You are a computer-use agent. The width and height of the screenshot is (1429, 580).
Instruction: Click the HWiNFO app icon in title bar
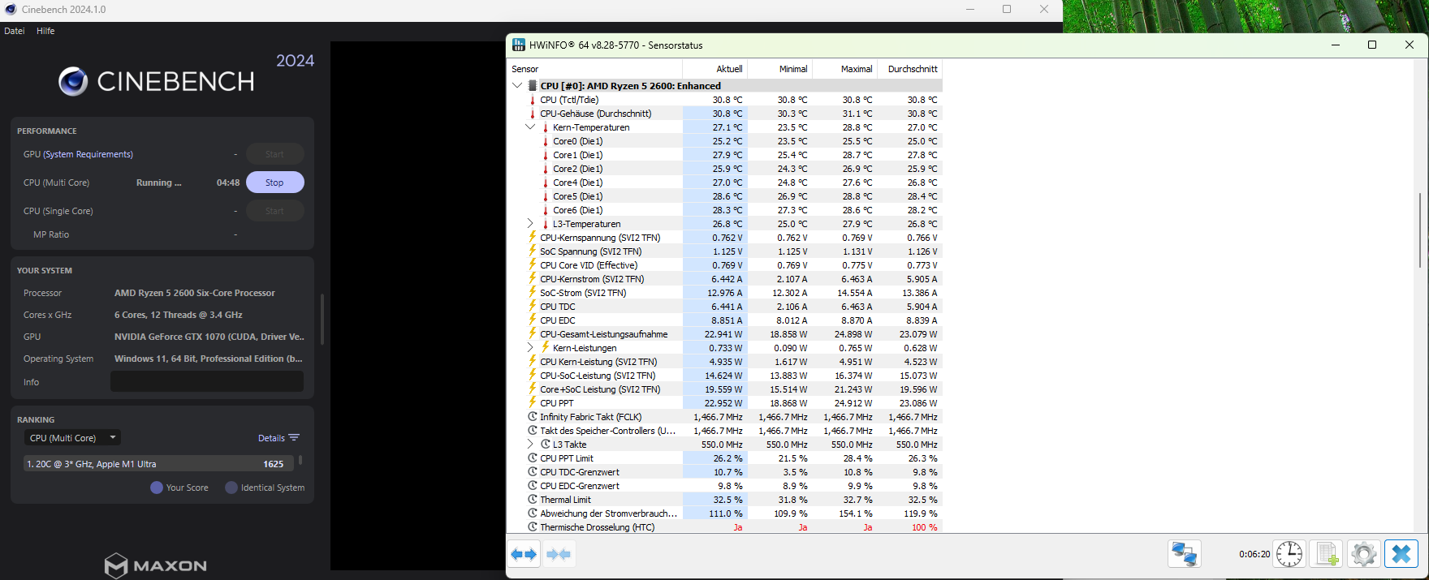[519, 45]
